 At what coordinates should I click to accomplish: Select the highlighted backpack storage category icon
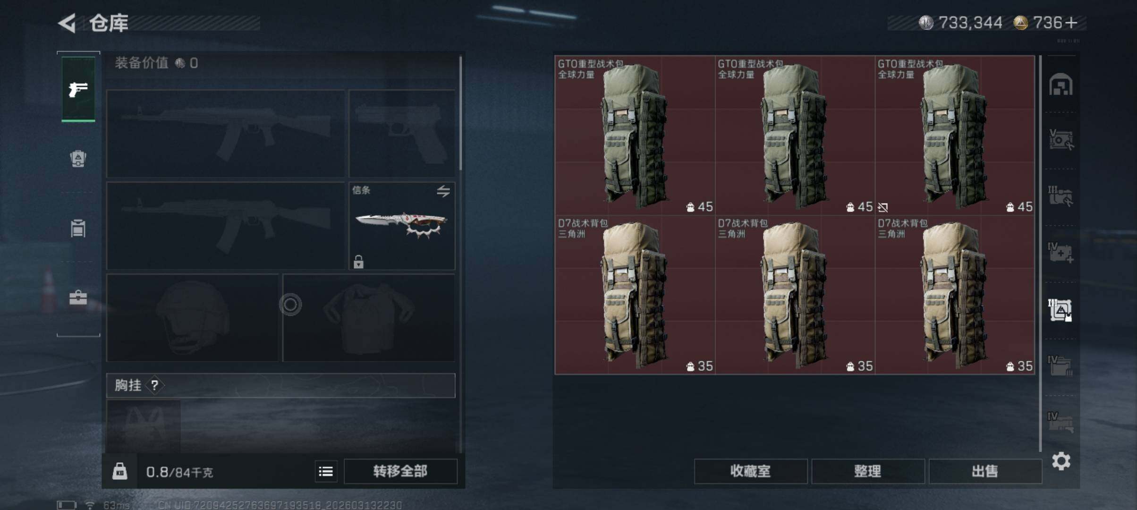(x=1061, y=310)
